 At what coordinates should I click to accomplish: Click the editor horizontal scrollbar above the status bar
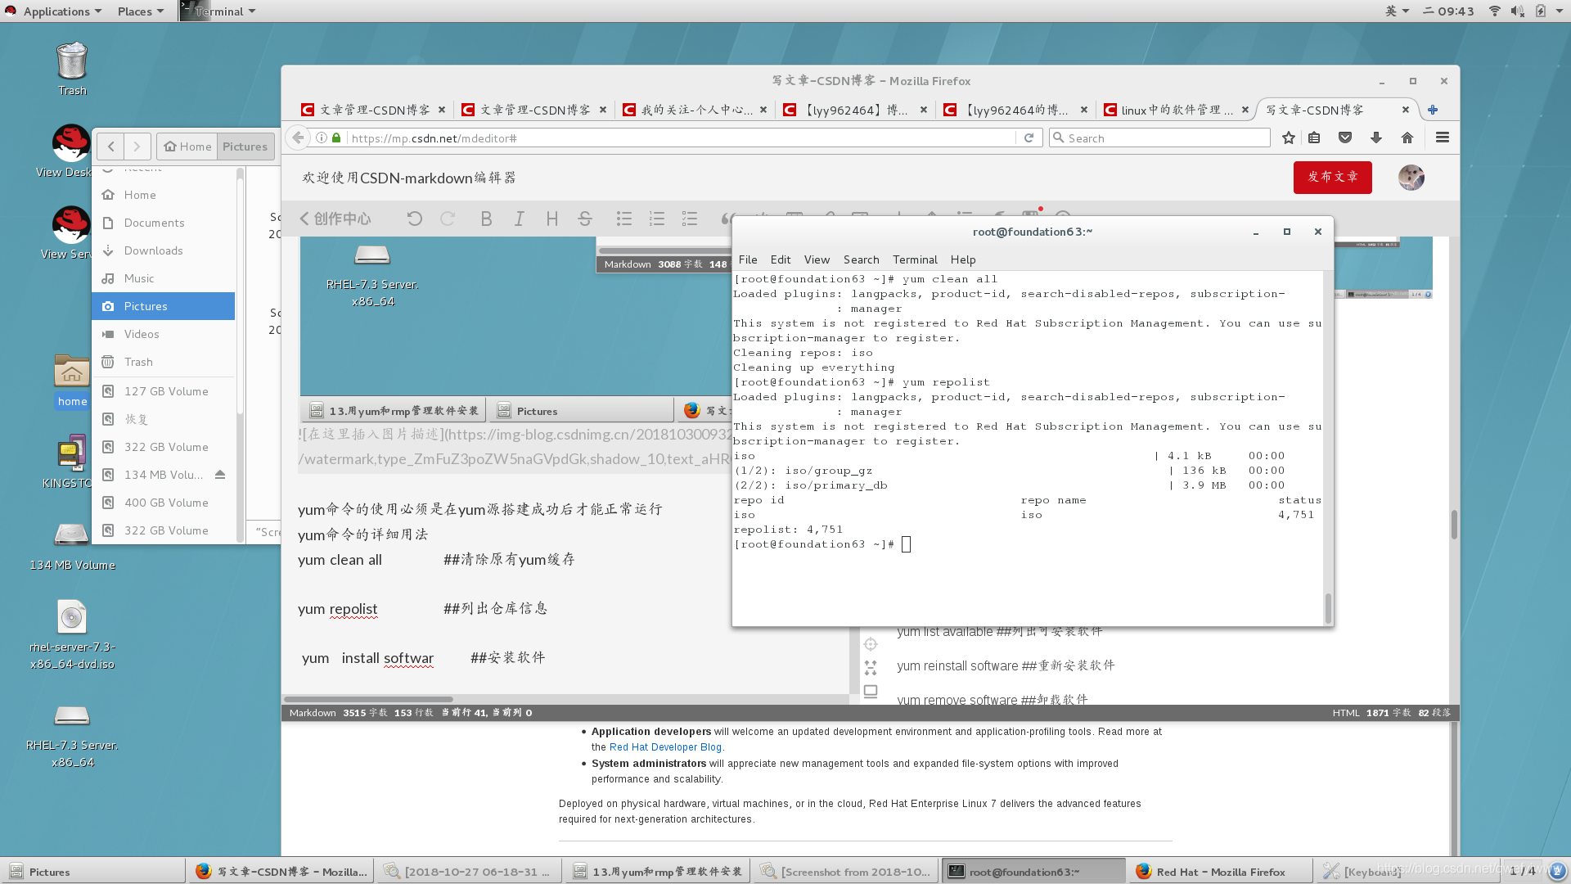click(367, 700)
